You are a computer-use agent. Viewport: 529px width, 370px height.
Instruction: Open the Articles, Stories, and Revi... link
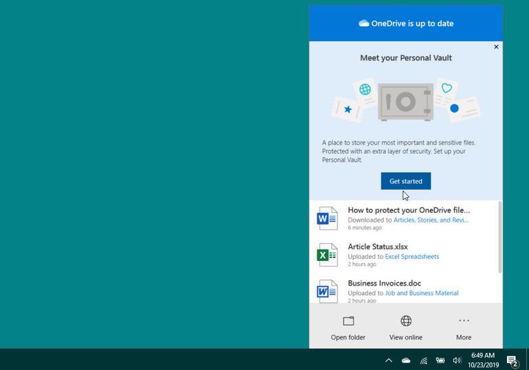[431, 220]
